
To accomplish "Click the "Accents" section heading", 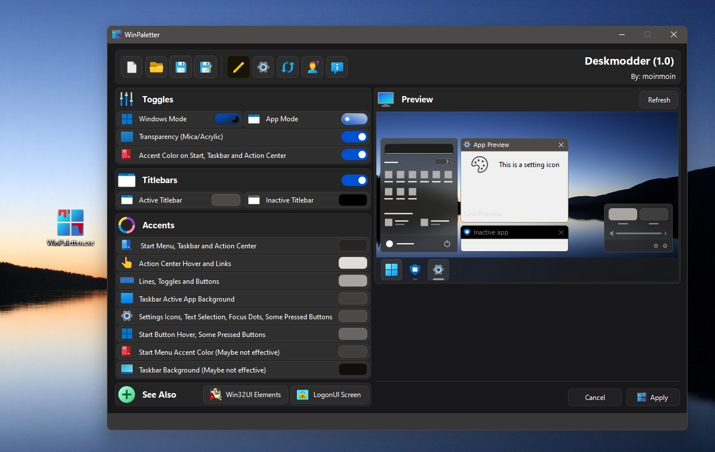I will [x=158, y=225].
